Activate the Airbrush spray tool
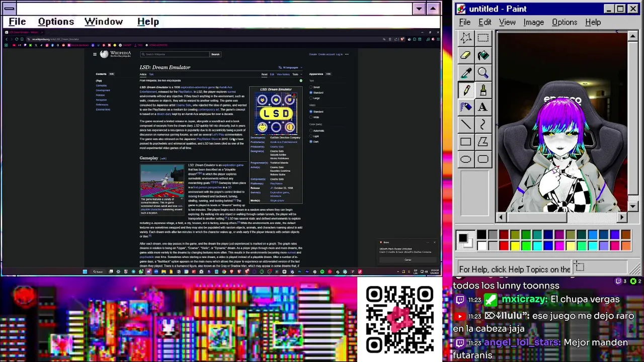644x362 pixels. (465, 107)
